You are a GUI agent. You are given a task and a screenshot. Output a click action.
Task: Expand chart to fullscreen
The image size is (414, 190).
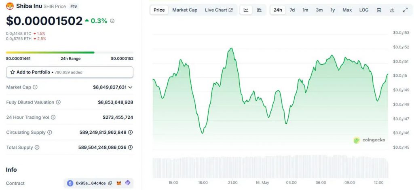coord(405,10)
